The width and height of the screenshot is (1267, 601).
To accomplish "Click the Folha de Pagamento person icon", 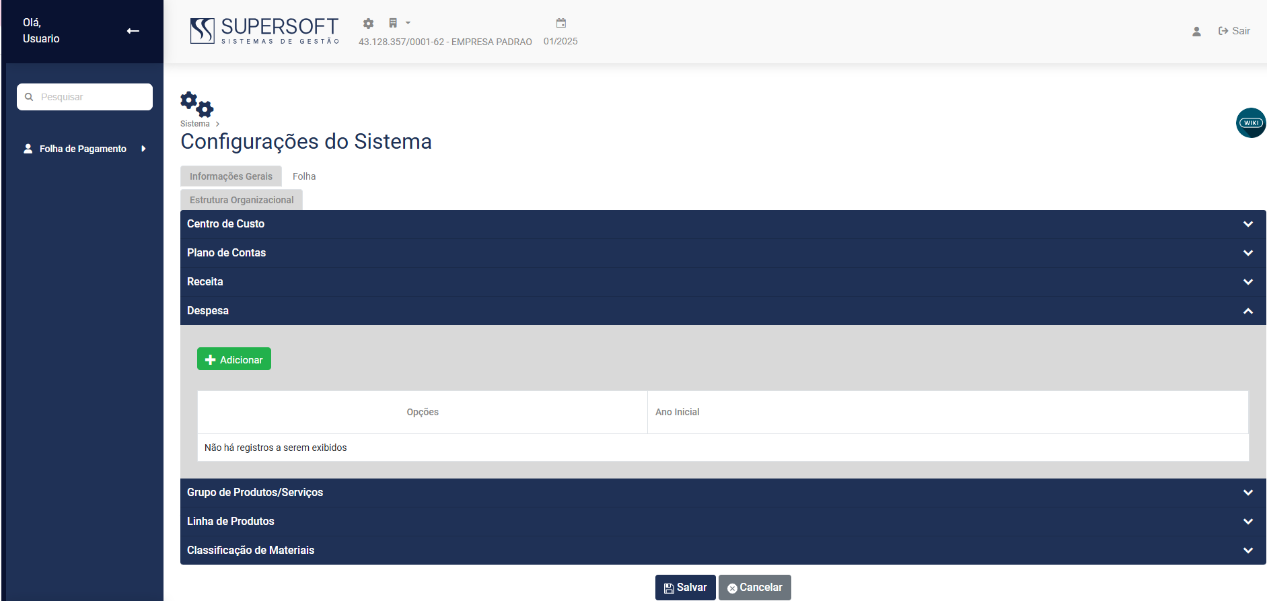I will click(x=28, y=149).
